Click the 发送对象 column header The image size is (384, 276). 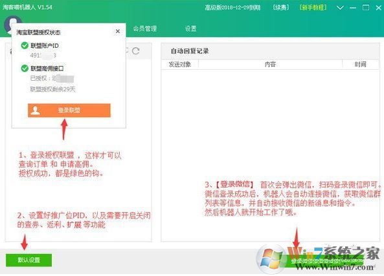pyautogui.click(x=180, y=64)
